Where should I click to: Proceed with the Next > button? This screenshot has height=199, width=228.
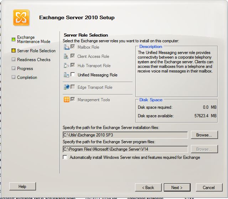(177, 188)
